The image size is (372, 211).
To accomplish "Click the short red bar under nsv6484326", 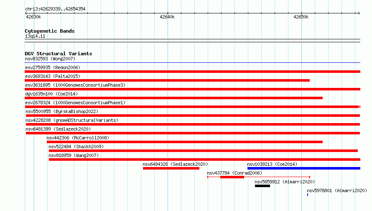I will 171,168.
